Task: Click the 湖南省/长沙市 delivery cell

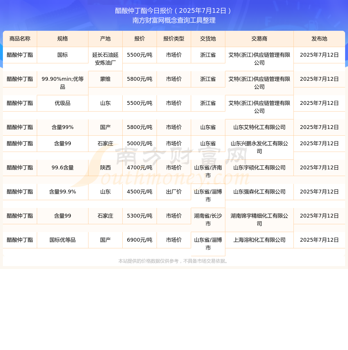Action: click(x=208, y=220)
